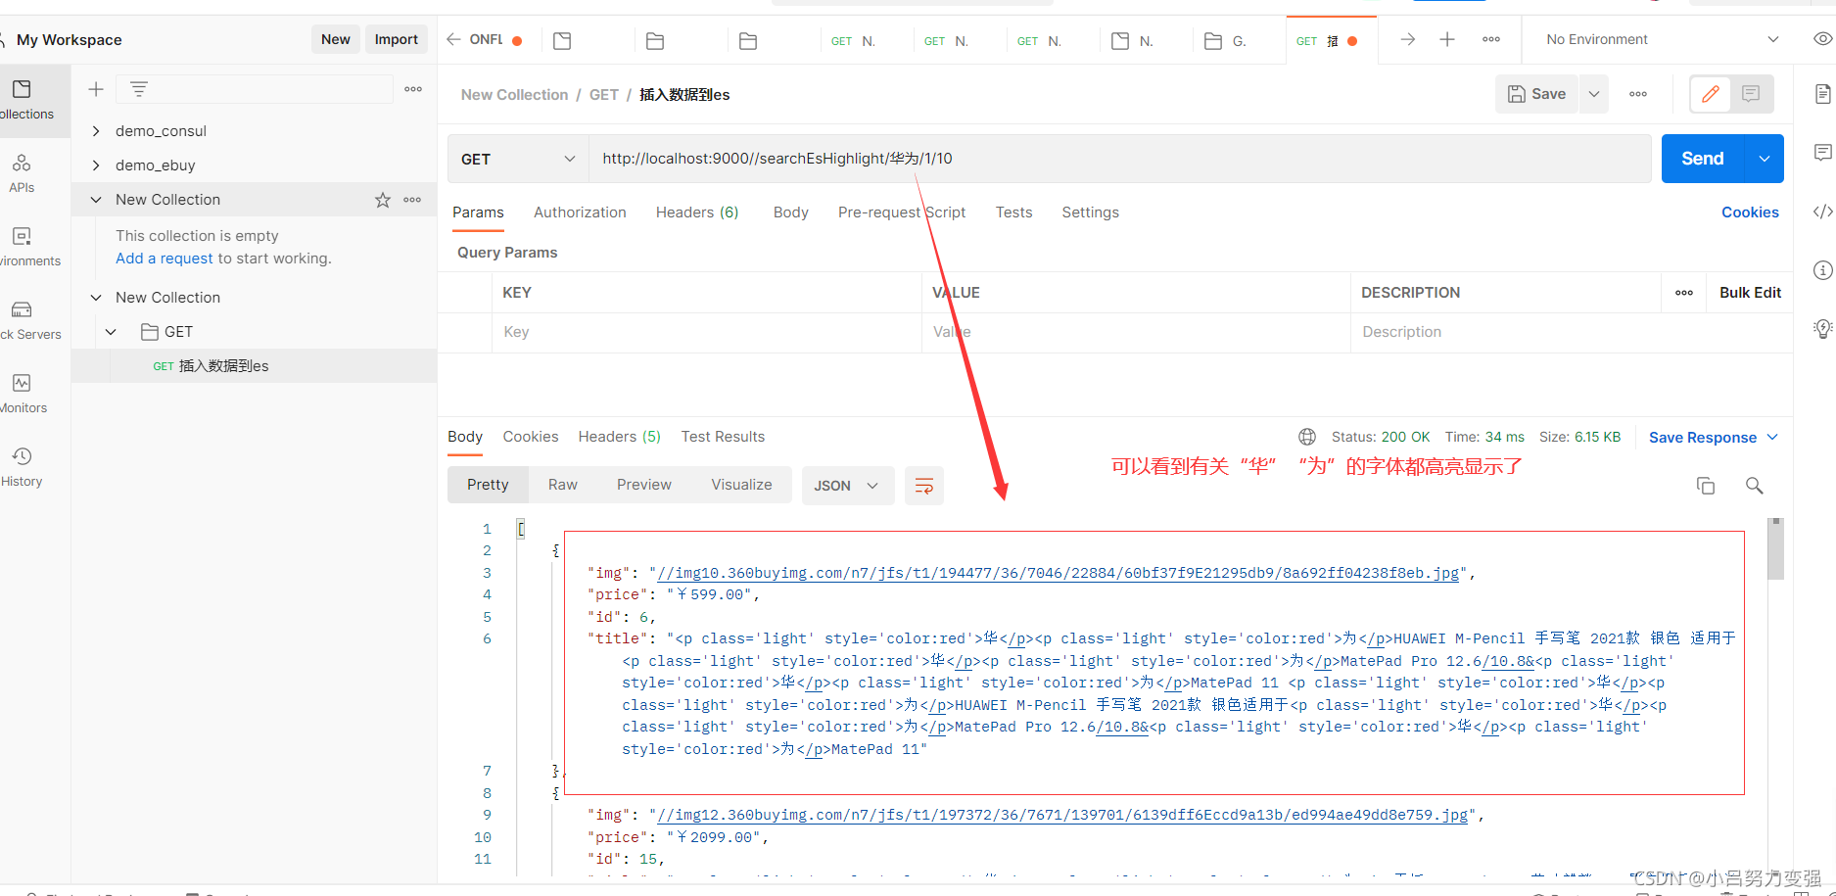Open the documentation icon in the right sidebar
The image size is (1836, 896).
(x=1822, y=94)
